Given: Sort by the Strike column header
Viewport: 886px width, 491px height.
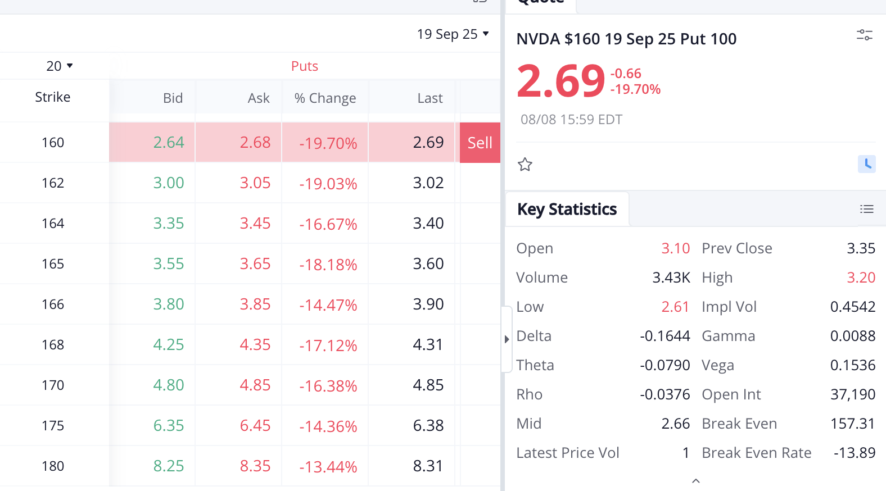Looking at the screenshot, I should click(x=53, y=97).
